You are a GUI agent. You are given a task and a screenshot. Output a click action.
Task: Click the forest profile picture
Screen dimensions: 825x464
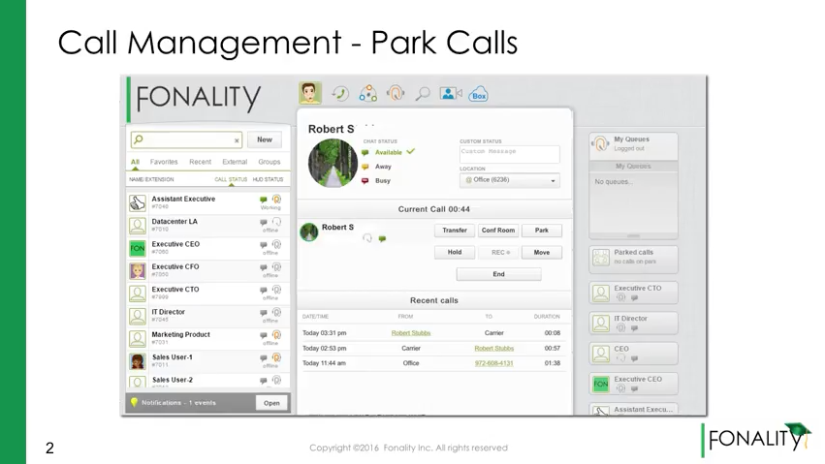(x=333, y=163)
